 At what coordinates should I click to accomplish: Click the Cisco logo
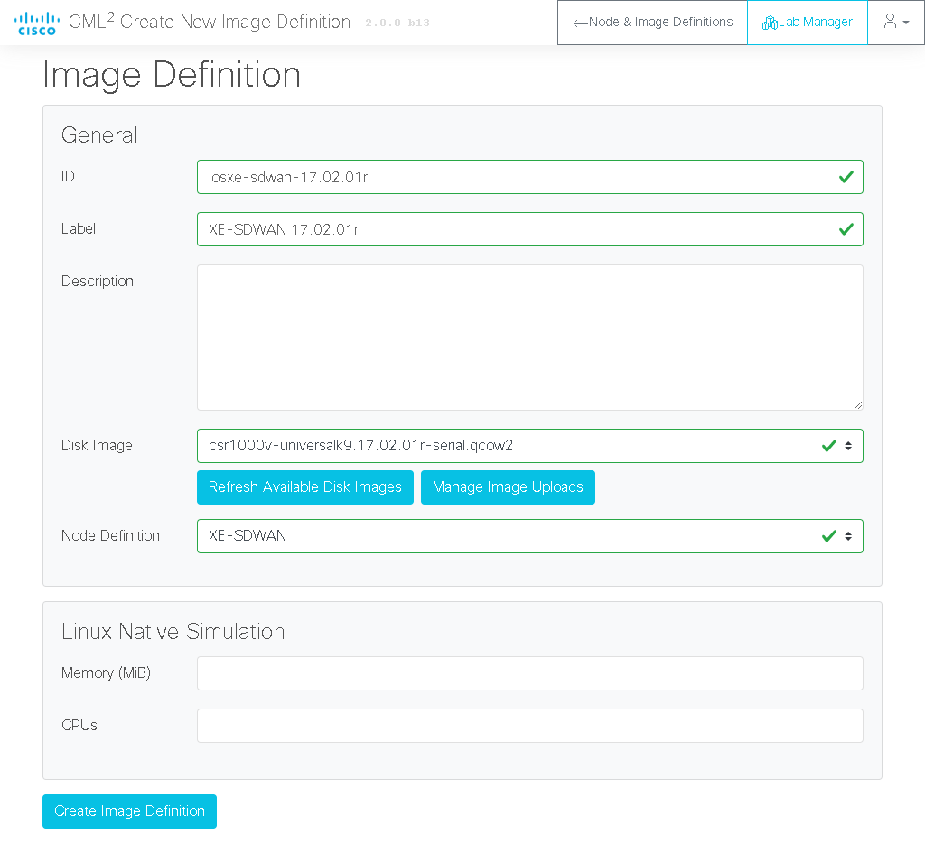point(36,23)
